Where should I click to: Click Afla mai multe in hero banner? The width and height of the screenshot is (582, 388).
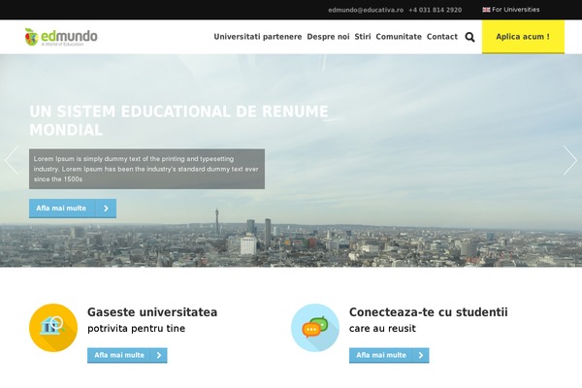(72, 209)
